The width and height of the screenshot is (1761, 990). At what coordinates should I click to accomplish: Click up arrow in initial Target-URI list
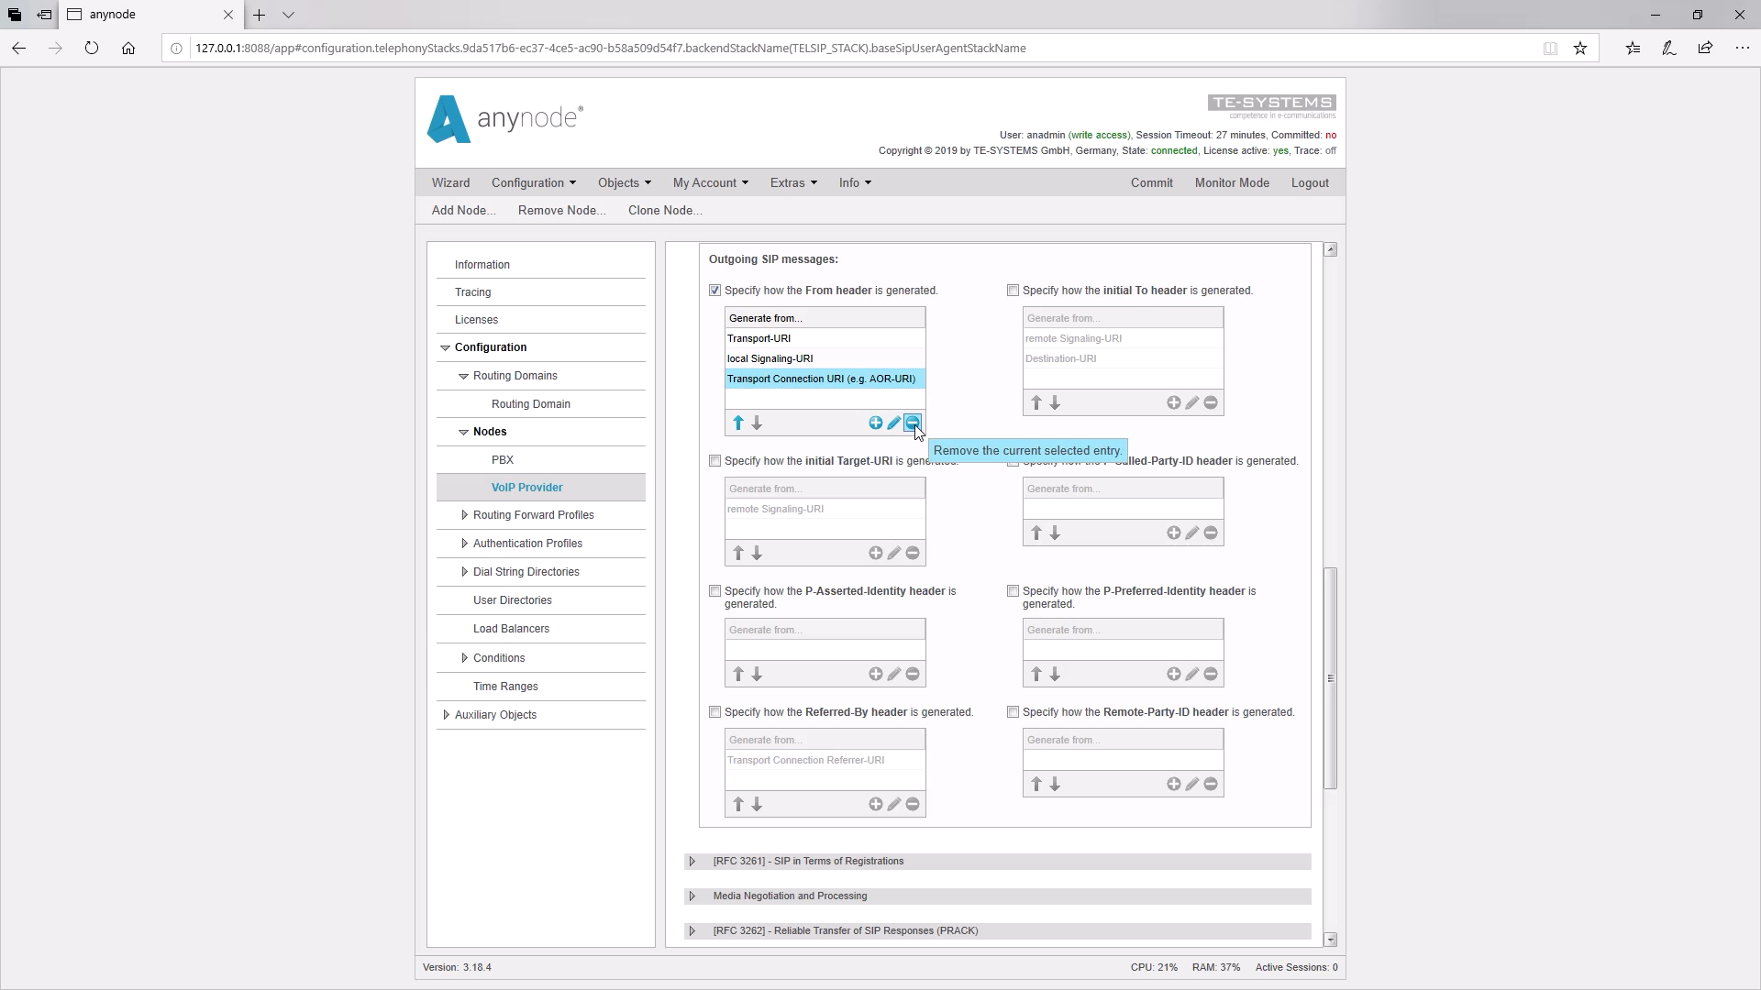738,553
